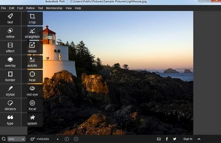Select the crop tool
221x143 pixels.
(x=32, y=19)
